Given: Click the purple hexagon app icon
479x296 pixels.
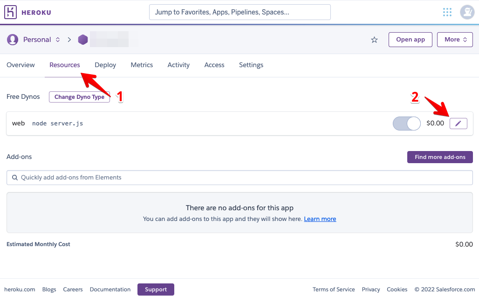Looking at the screenshot, I should pyautogui.click(x=83, y=40).
